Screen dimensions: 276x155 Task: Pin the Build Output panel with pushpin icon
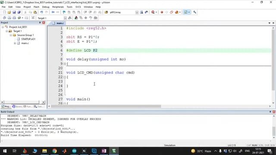pos(270,112)
